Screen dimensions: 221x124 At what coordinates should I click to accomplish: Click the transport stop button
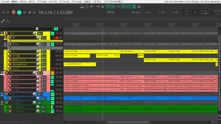[x=30, y=12]
